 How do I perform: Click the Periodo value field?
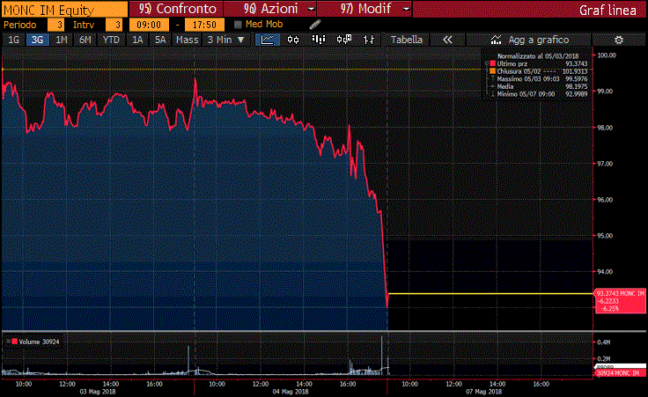(55, 25)
